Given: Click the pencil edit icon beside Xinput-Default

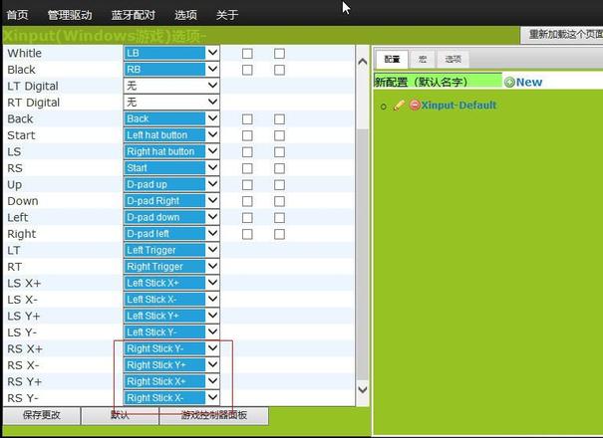Looking at the screenshot, I should tap(400, 105).
